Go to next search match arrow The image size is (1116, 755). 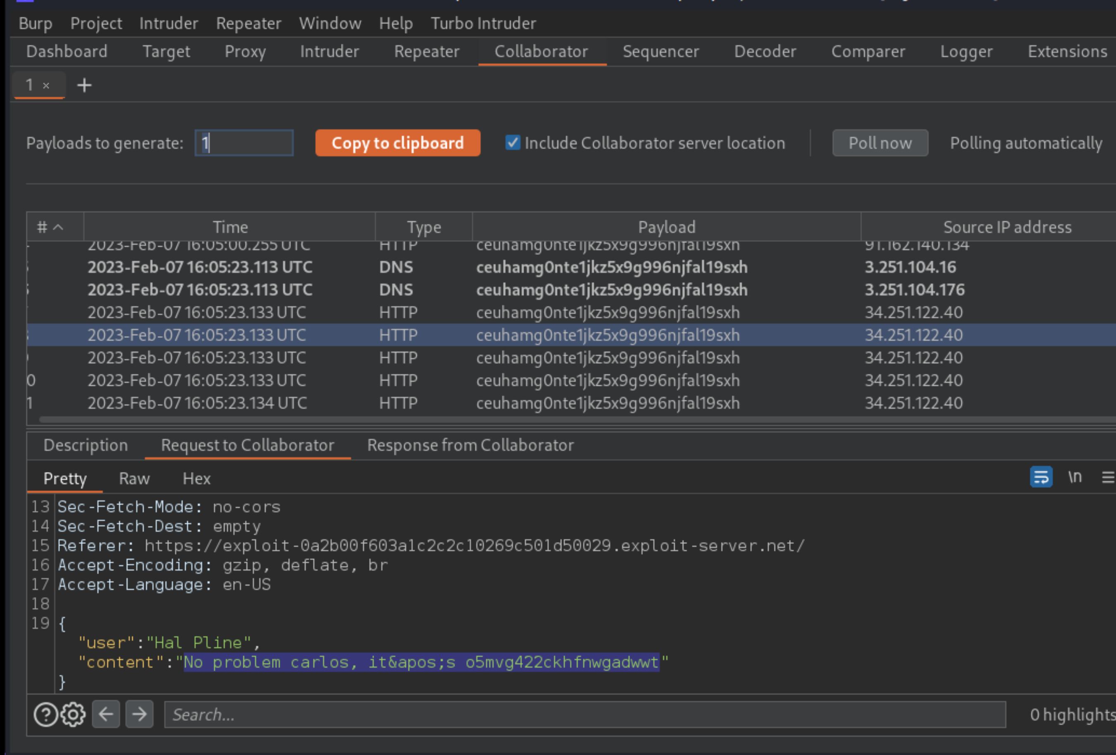[x=139, y=714]
